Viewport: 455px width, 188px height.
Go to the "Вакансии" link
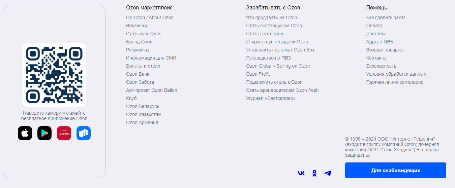tap(136, 26)
